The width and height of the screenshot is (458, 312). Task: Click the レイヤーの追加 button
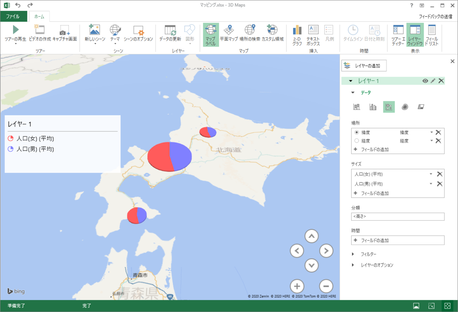coord(364,66)
